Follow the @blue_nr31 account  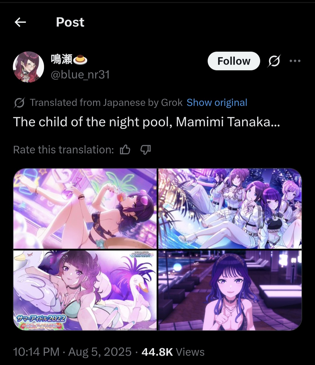234,61
